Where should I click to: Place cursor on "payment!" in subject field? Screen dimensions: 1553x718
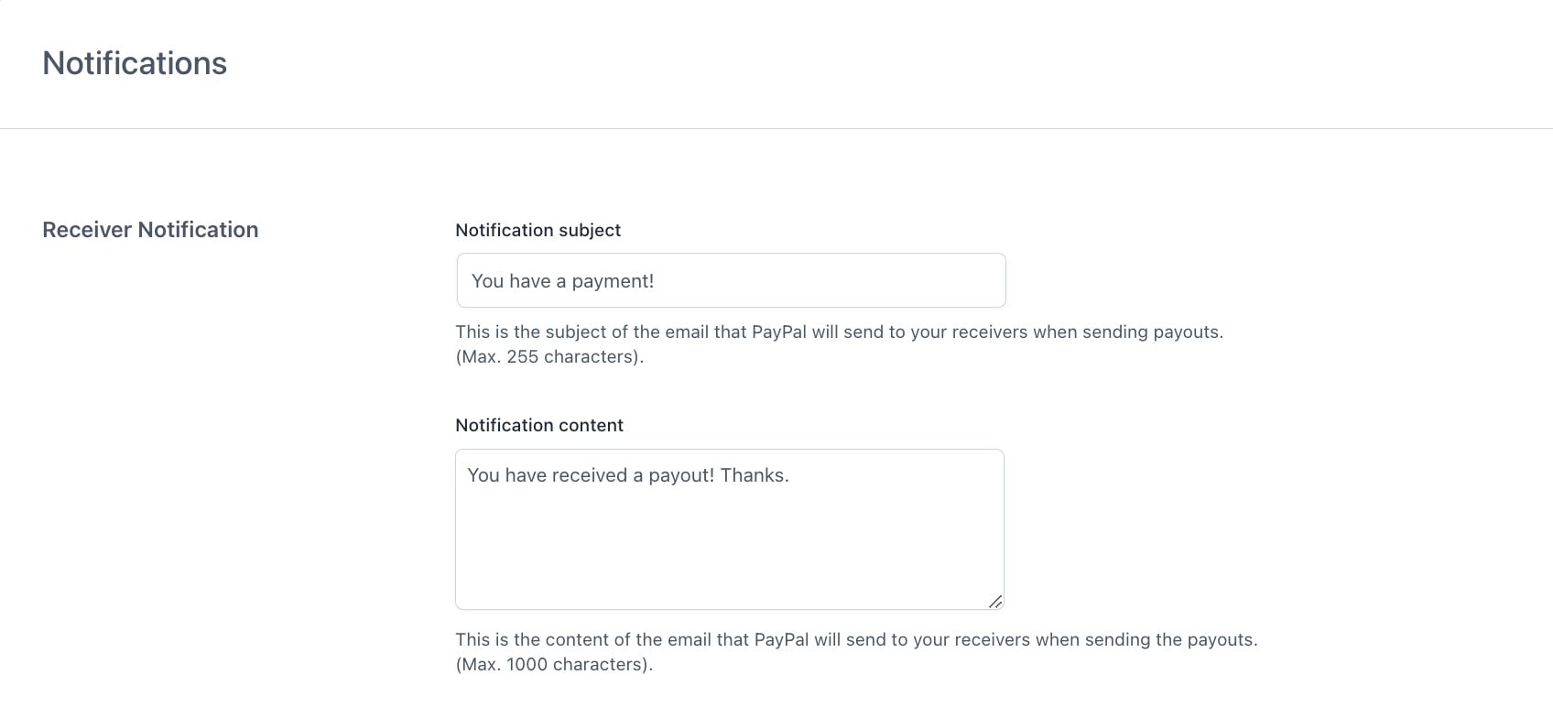[613, 281]
